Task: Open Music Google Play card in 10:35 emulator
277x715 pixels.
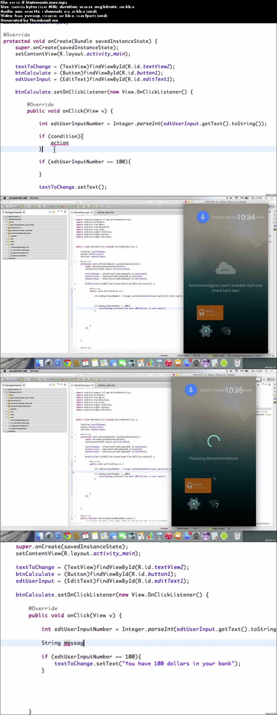Action: pos(198,486)
